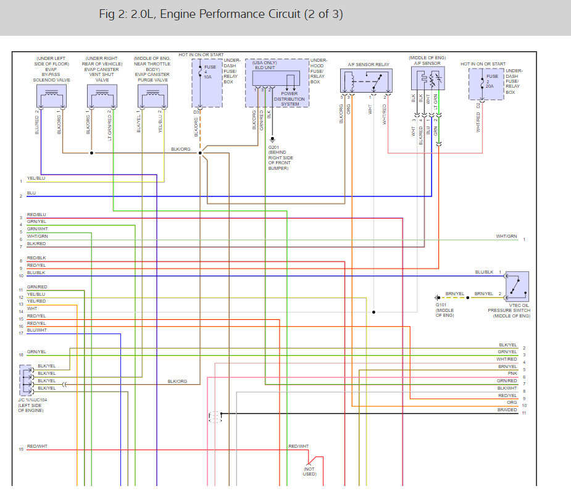Click the EVAP canister purge valve symbol
Viewport: 571px width, 499px height.
click(x=152, y=96)
